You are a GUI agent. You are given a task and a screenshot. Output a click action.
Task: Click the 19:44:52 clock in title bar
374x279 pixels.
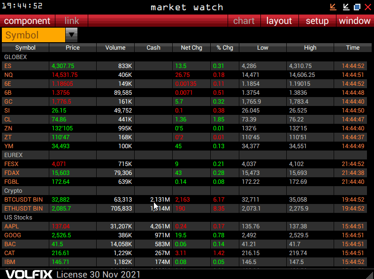22,6
